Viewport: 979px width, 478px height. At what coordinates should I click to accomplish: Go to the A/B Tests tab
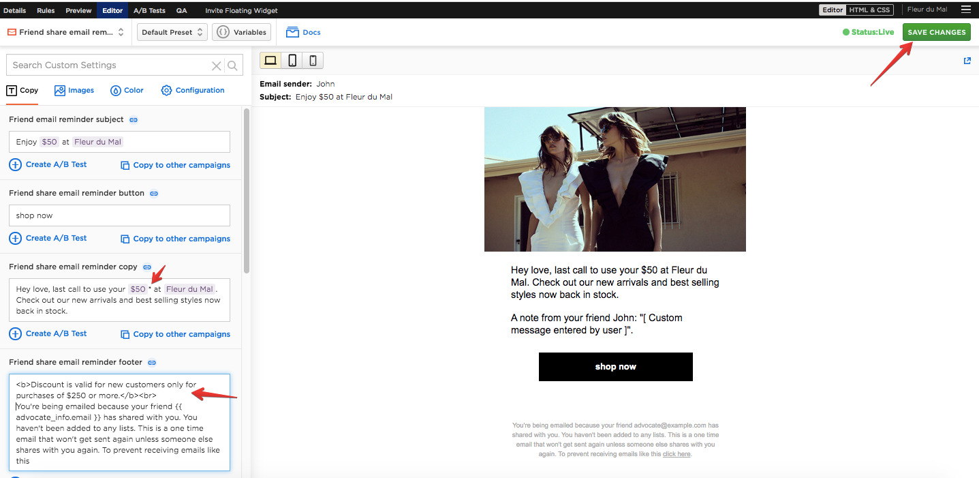click(149, 10)
